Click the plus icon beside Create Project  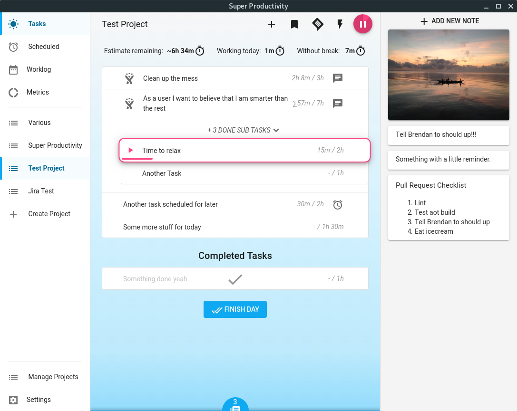tap(13, 214)
